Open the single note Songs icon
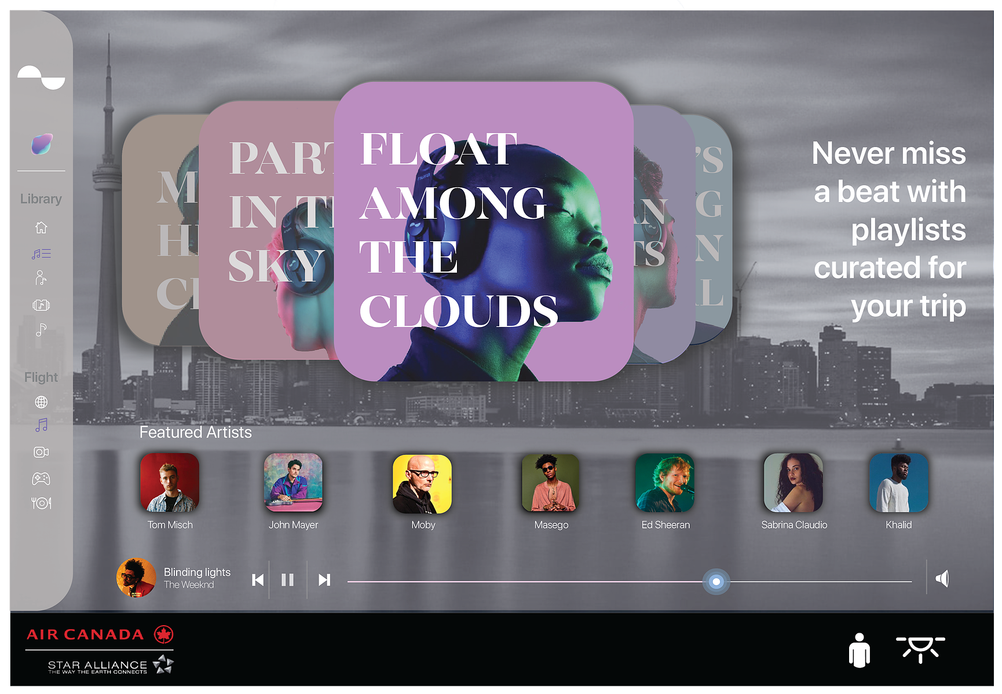Screen dimensions: 1002x694 point(41,331)
